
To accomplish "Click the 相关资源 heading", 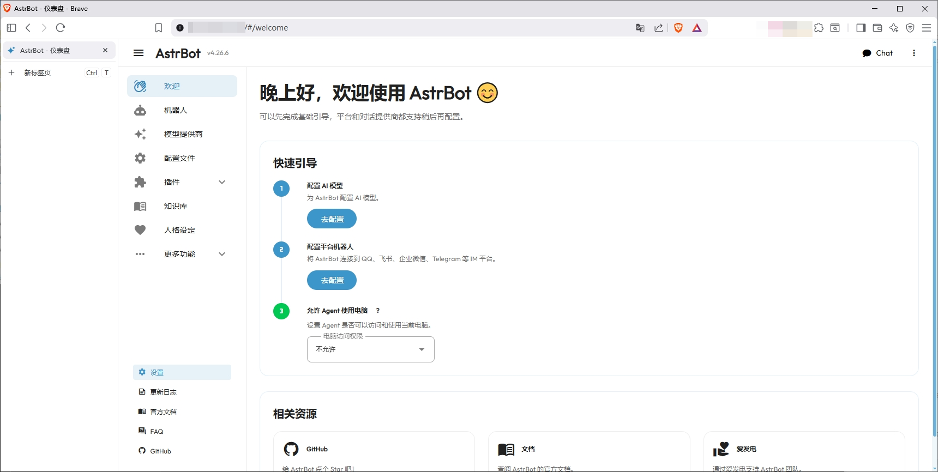I will 295,414.
